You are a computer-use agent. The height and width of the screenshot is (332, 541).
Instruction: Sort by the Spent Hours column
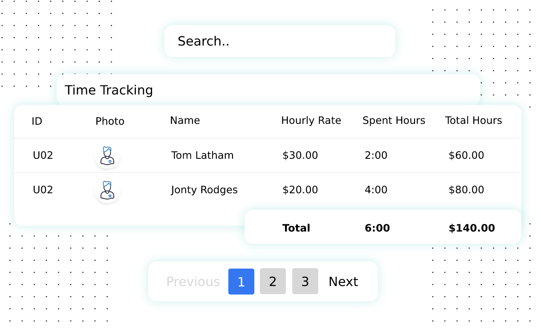(x=394, y=120)
